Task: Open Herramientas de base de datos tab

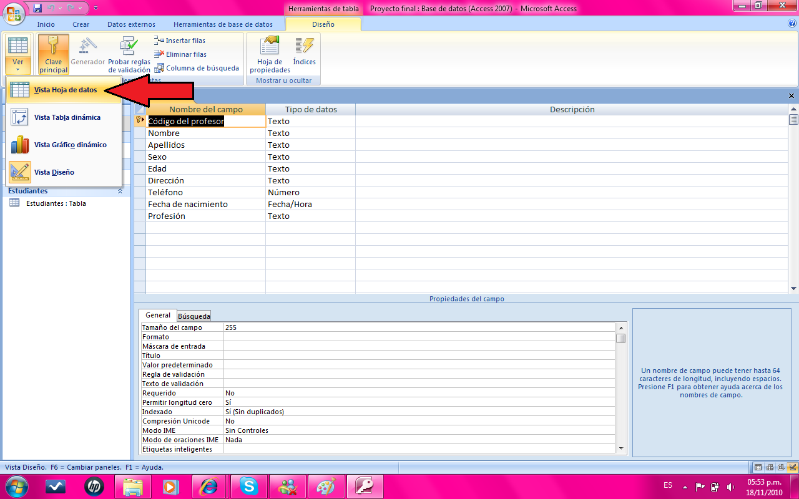Action: coord(223,24)
